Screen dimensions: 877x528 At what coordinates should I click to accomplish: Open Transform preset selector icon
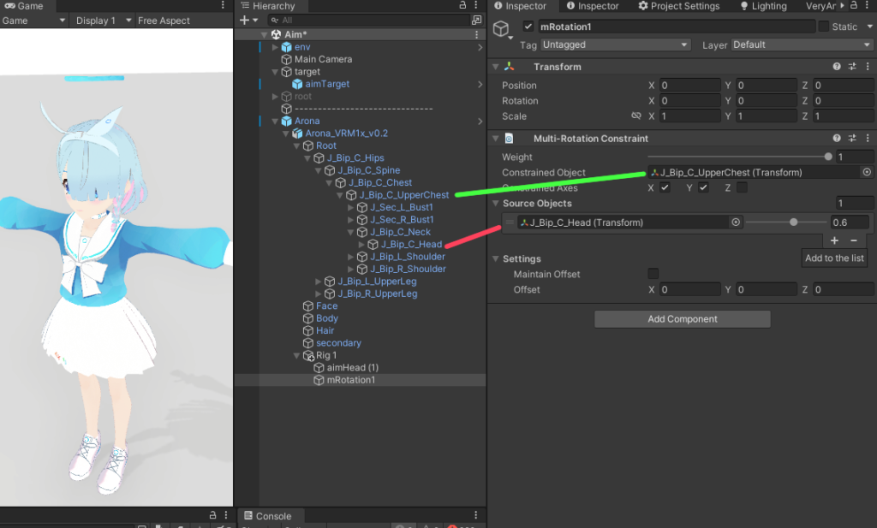[852, 67]
